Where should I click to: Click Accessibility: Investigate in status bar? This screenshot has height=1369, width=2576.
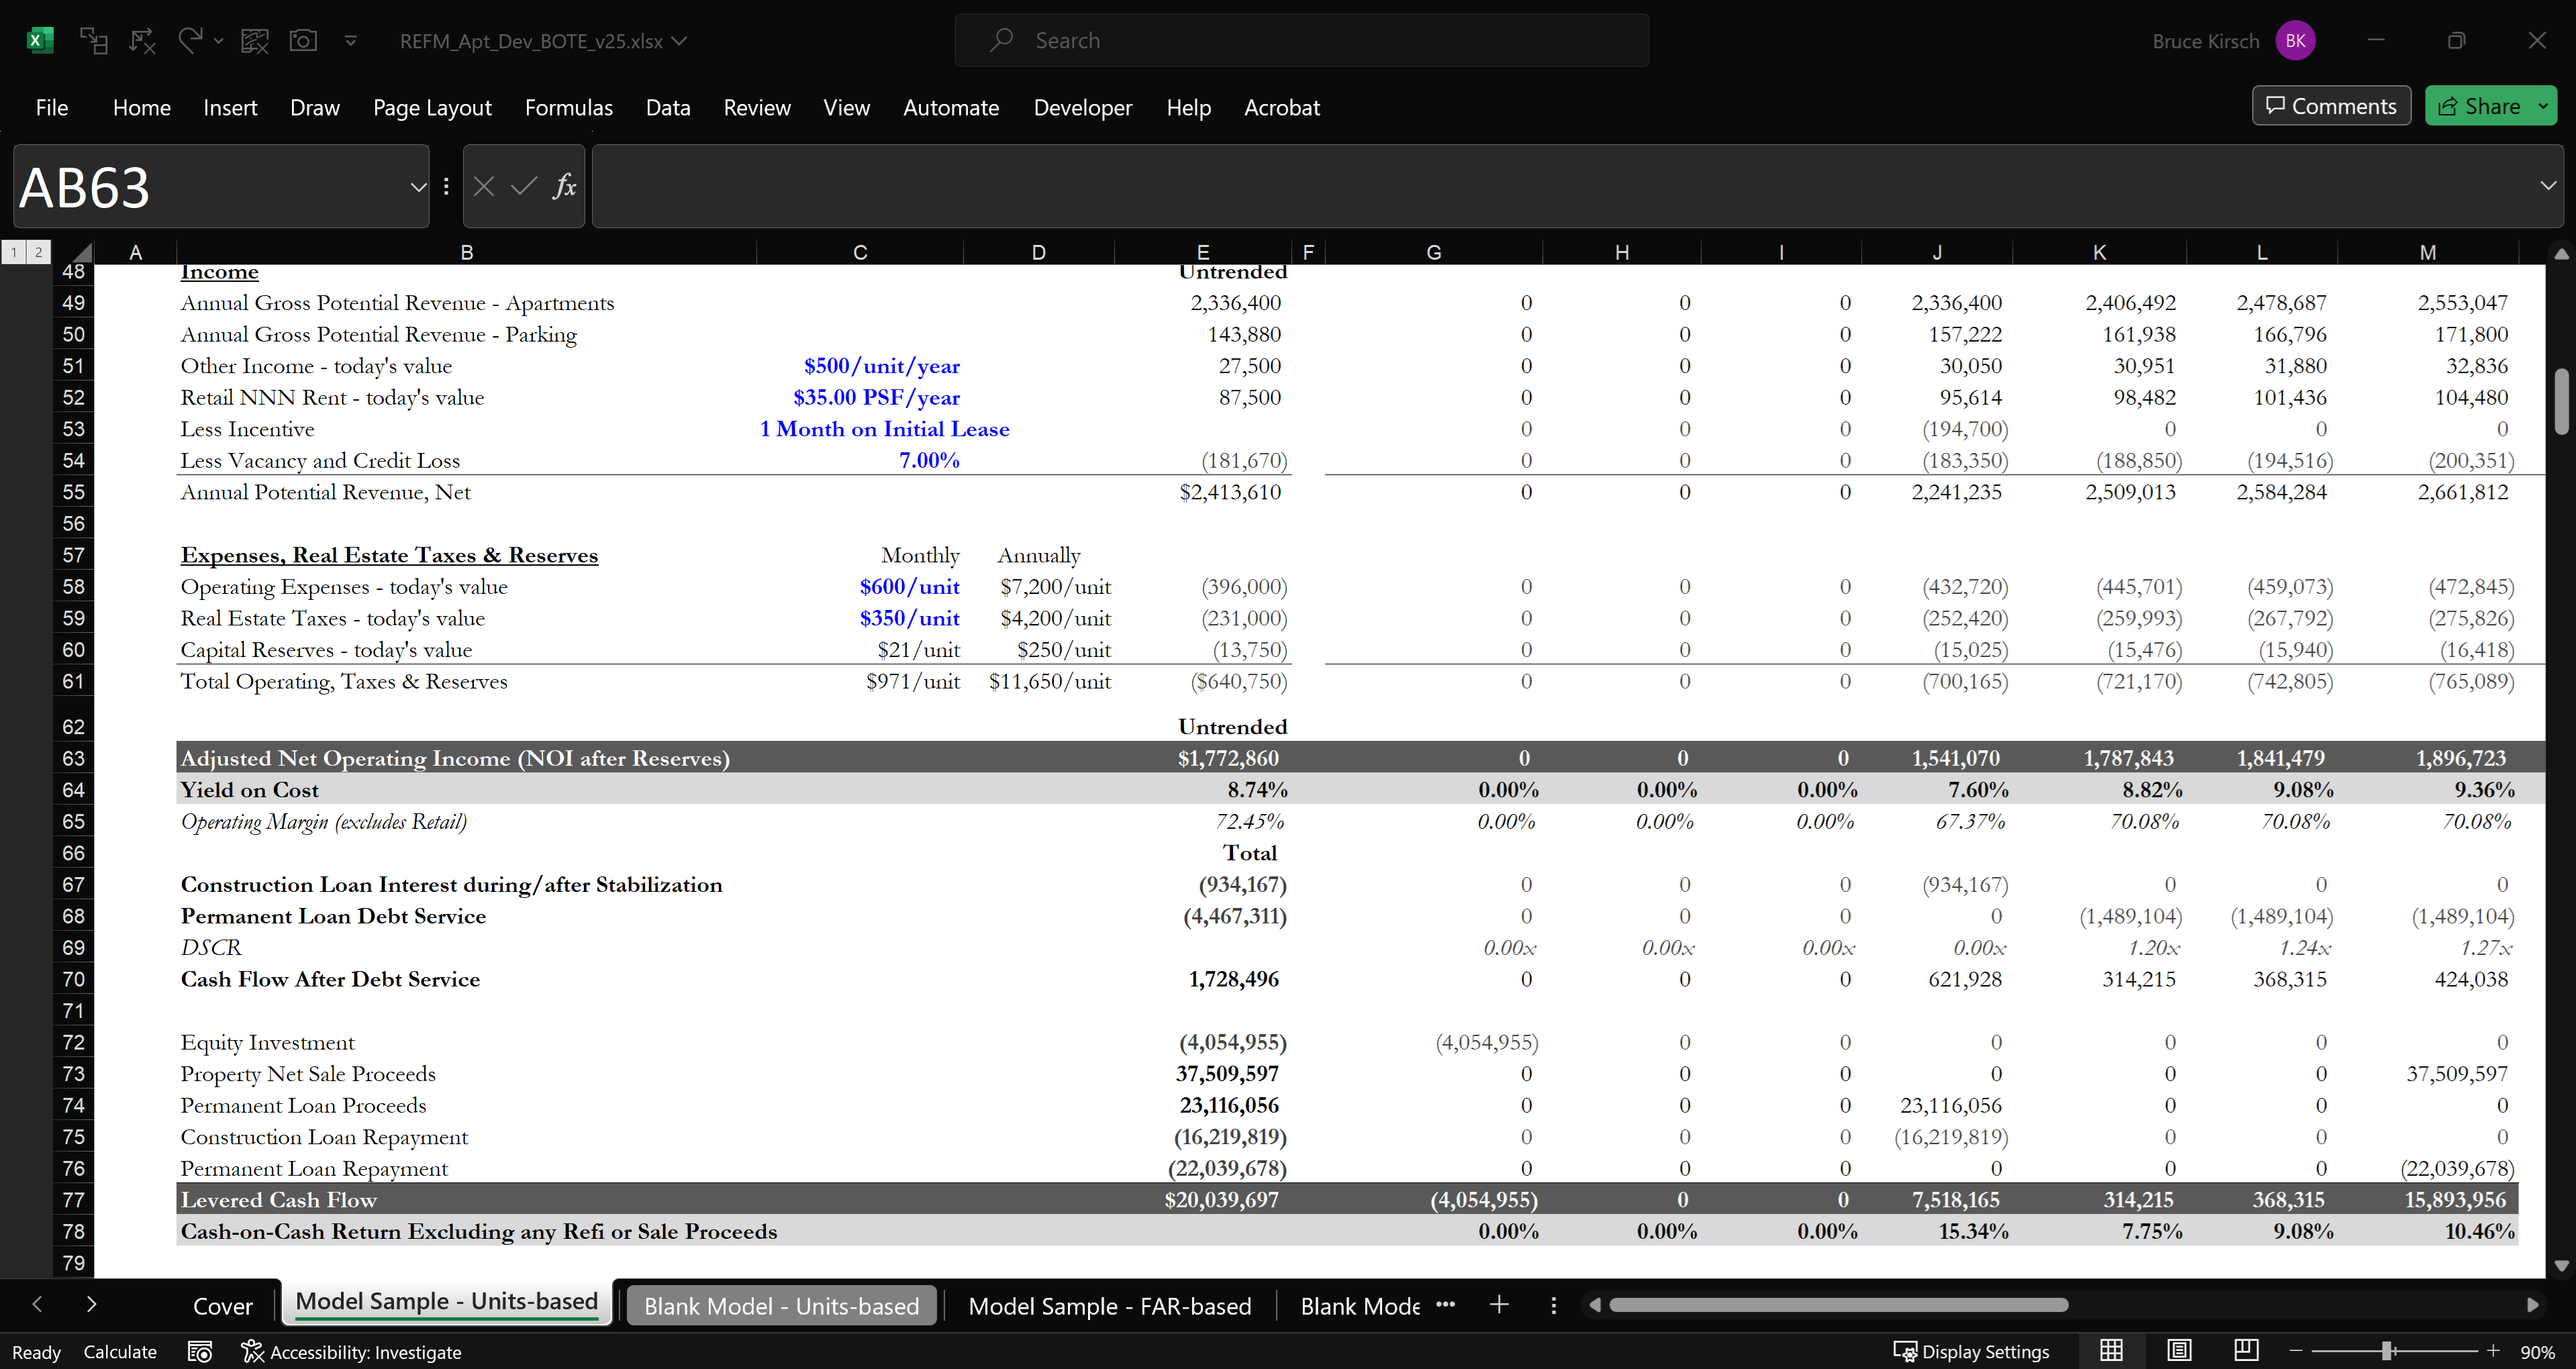352,1352
